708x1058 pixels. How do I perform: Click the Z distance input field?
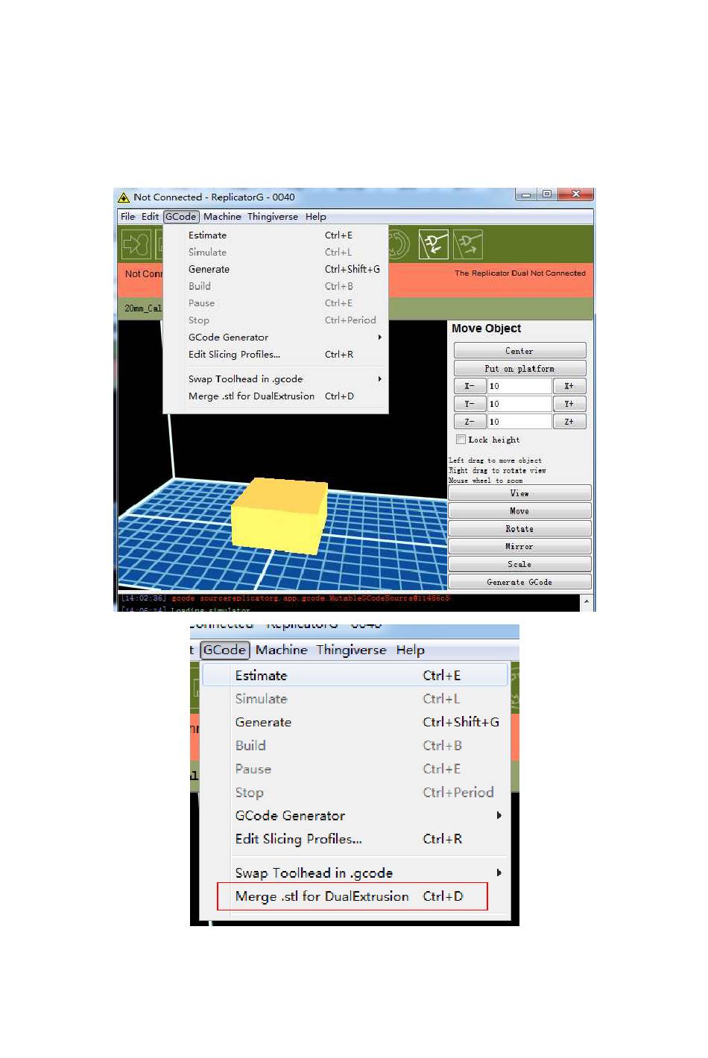click(x=519, y=422)
